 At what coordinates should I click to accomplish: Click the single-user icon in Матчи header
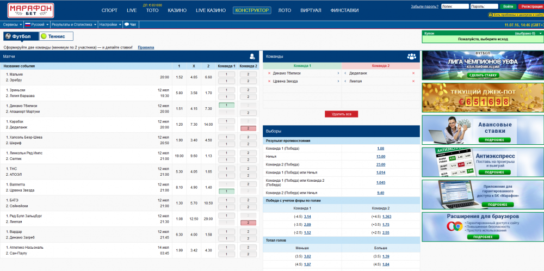coord(252,56)
